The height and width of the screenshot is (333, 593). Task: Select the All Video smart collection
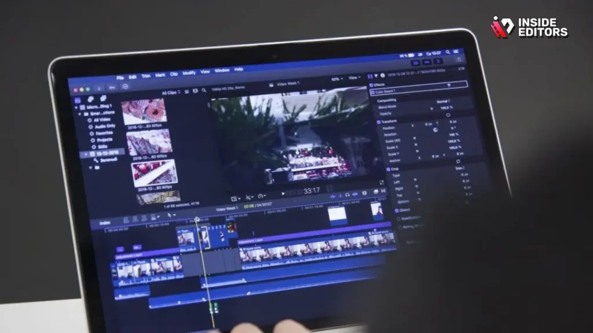(102, 120)
